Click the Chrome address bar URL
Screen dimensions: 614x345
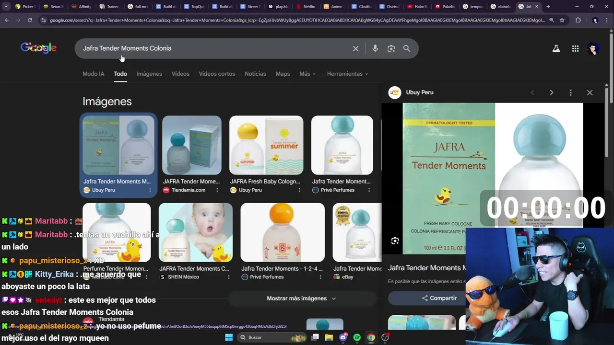297,20
